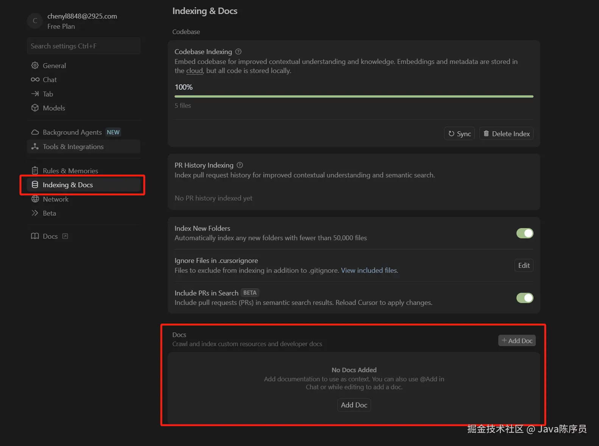Screen dimensions: 599x446
Task: Click the Add Doc button under No Docs Added
Action: [x=354, y=405]
